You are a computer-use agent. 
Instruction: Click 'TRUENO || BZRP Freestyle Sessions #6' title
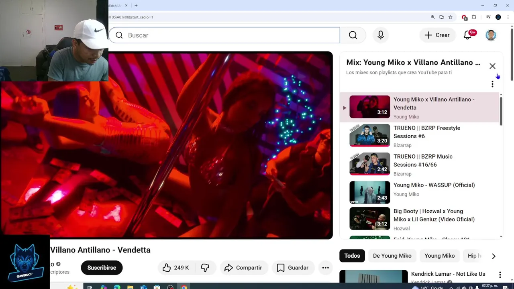[x=427, y=132]
